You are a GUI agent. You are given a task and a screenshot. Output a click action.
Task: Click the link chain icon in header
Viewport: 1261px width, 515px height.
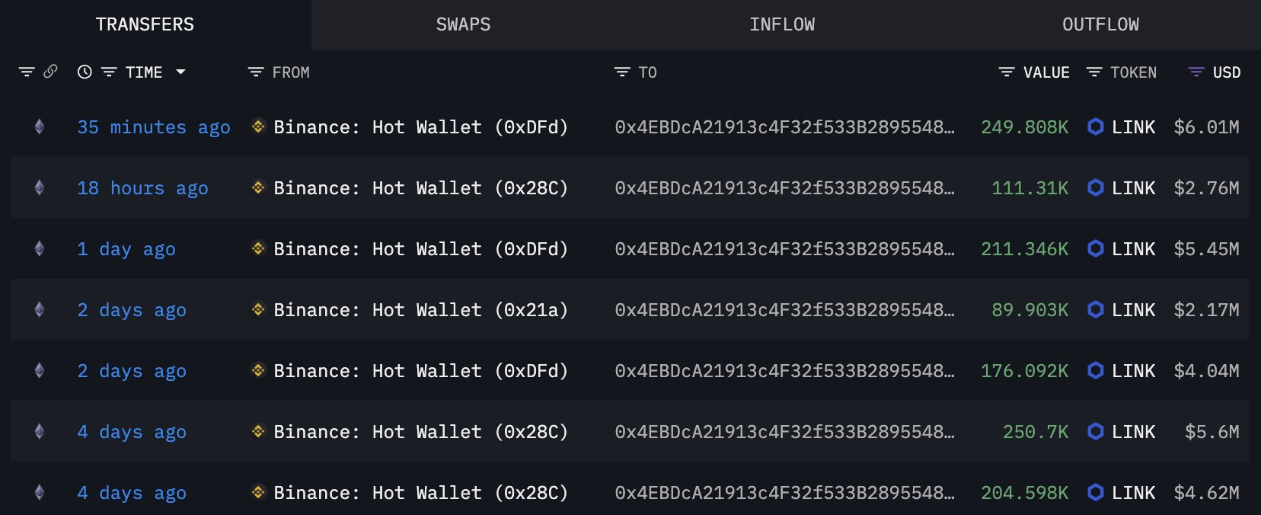(x=50, y=72)
